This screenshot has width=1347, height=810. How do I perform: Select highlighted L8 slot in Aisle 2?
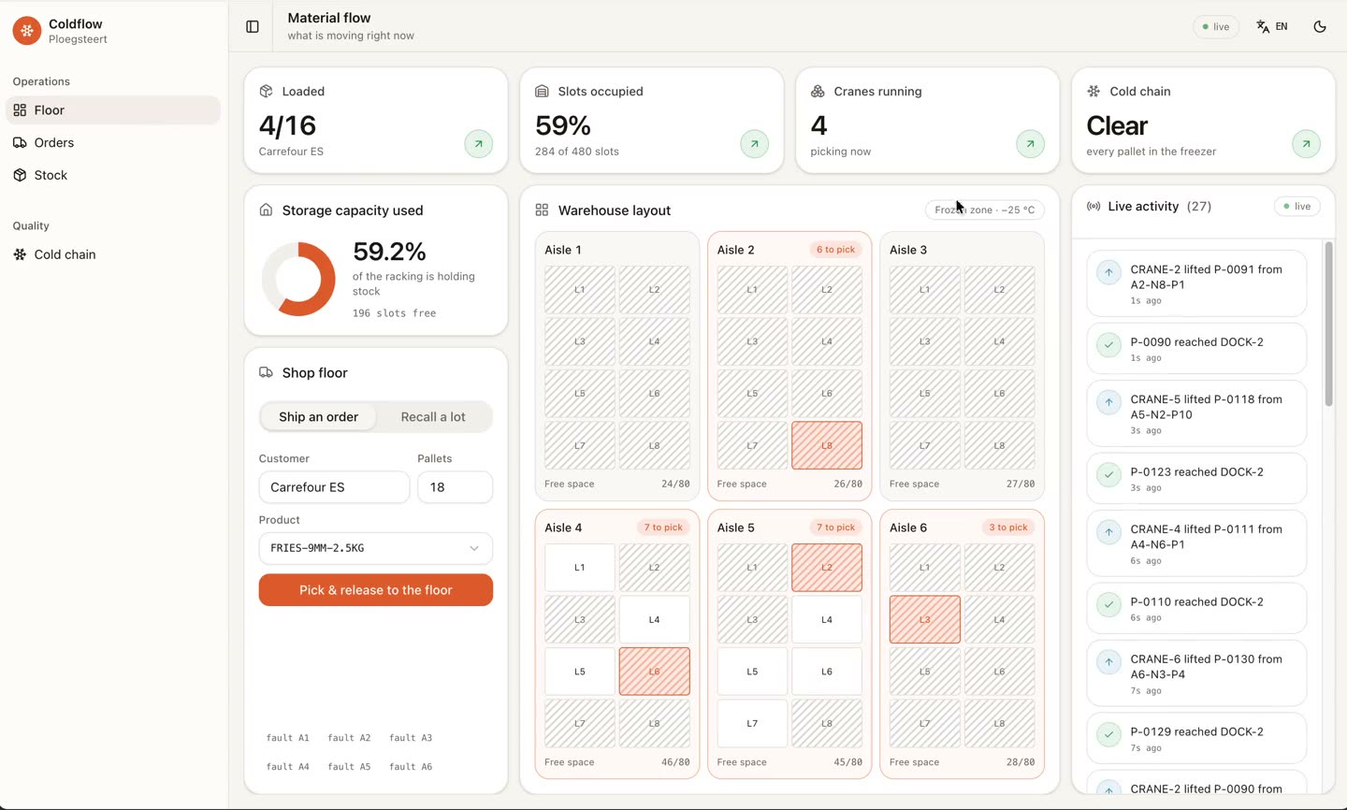click(x=827, y=445)
